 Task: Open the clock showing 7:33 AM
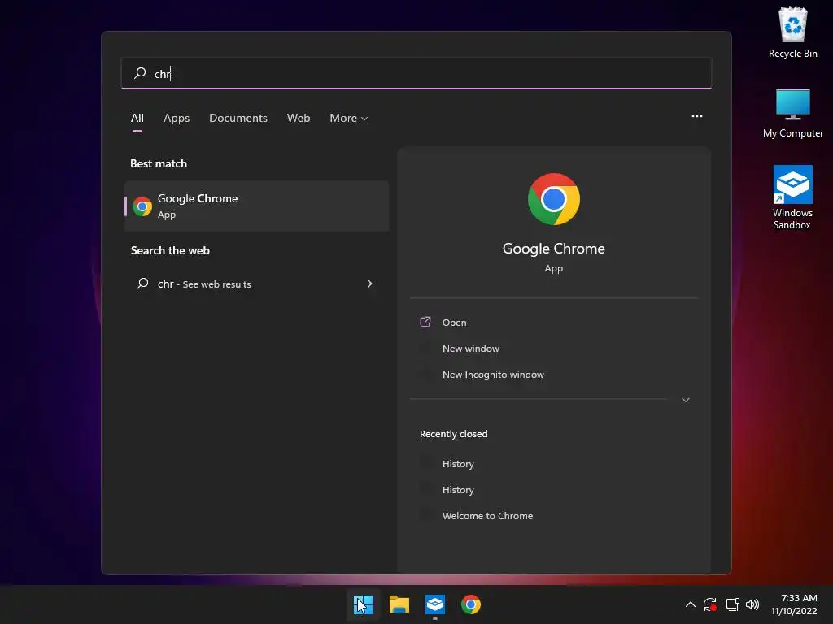[x=794, y=604]
